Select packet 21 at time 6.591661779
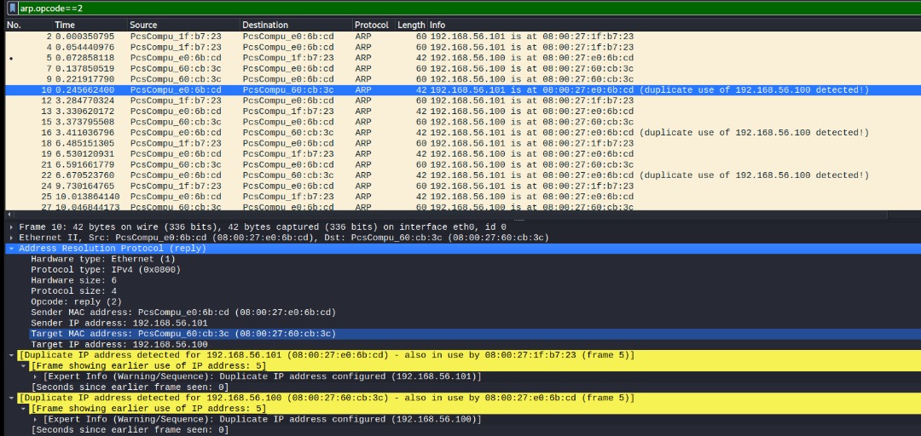Viewport: 921px width, 436px height. pos(463,164)
